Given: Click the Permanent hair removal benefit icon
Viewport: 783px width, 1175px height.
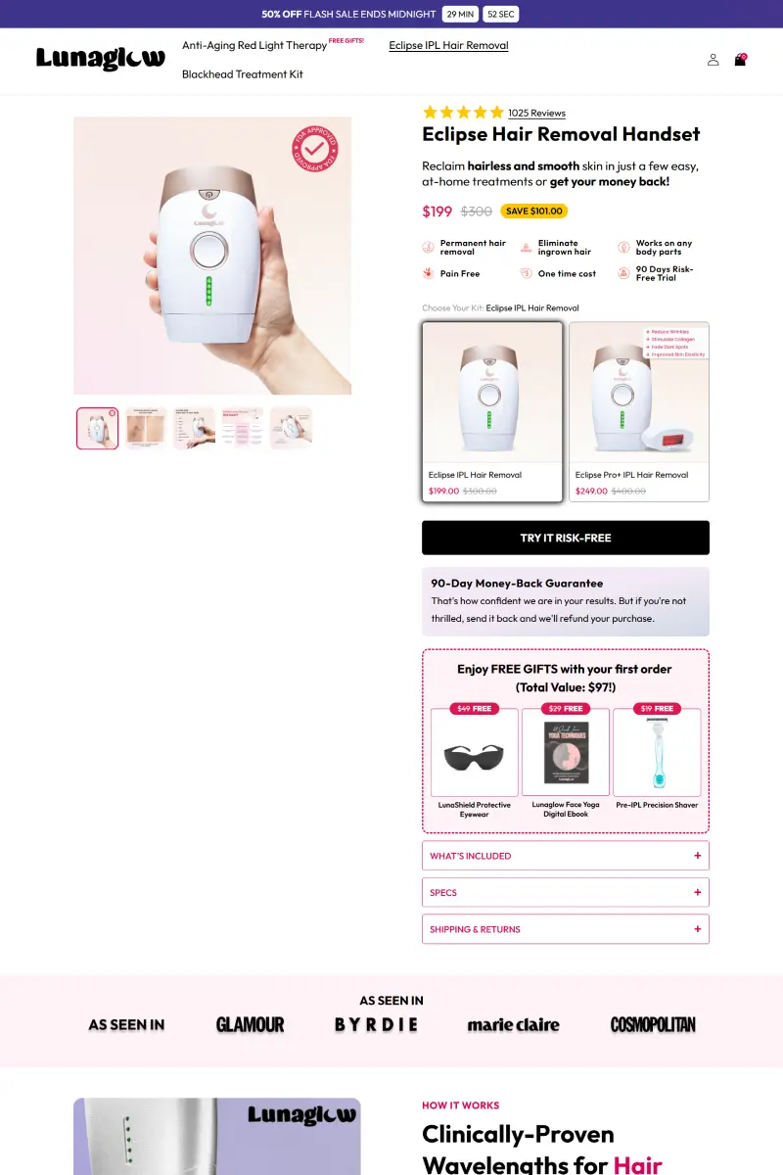Looking at the screenshot, I should click(428, 248).
